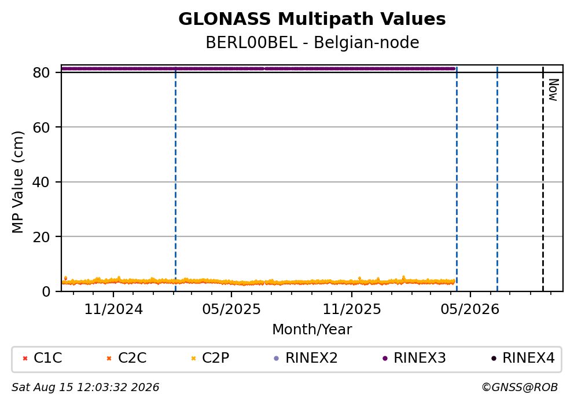
Task: Click the RINEX4 legend dot
Action: coord(494,359)
